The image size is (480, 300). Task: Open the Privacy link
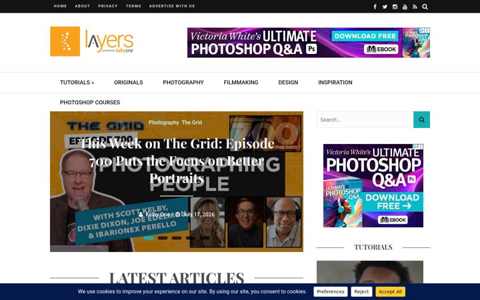108,6
